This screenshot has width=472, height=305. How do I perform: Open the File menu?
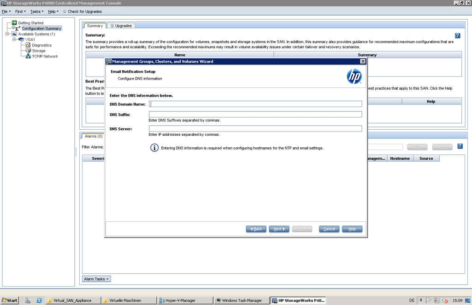(x=6, y=12)
